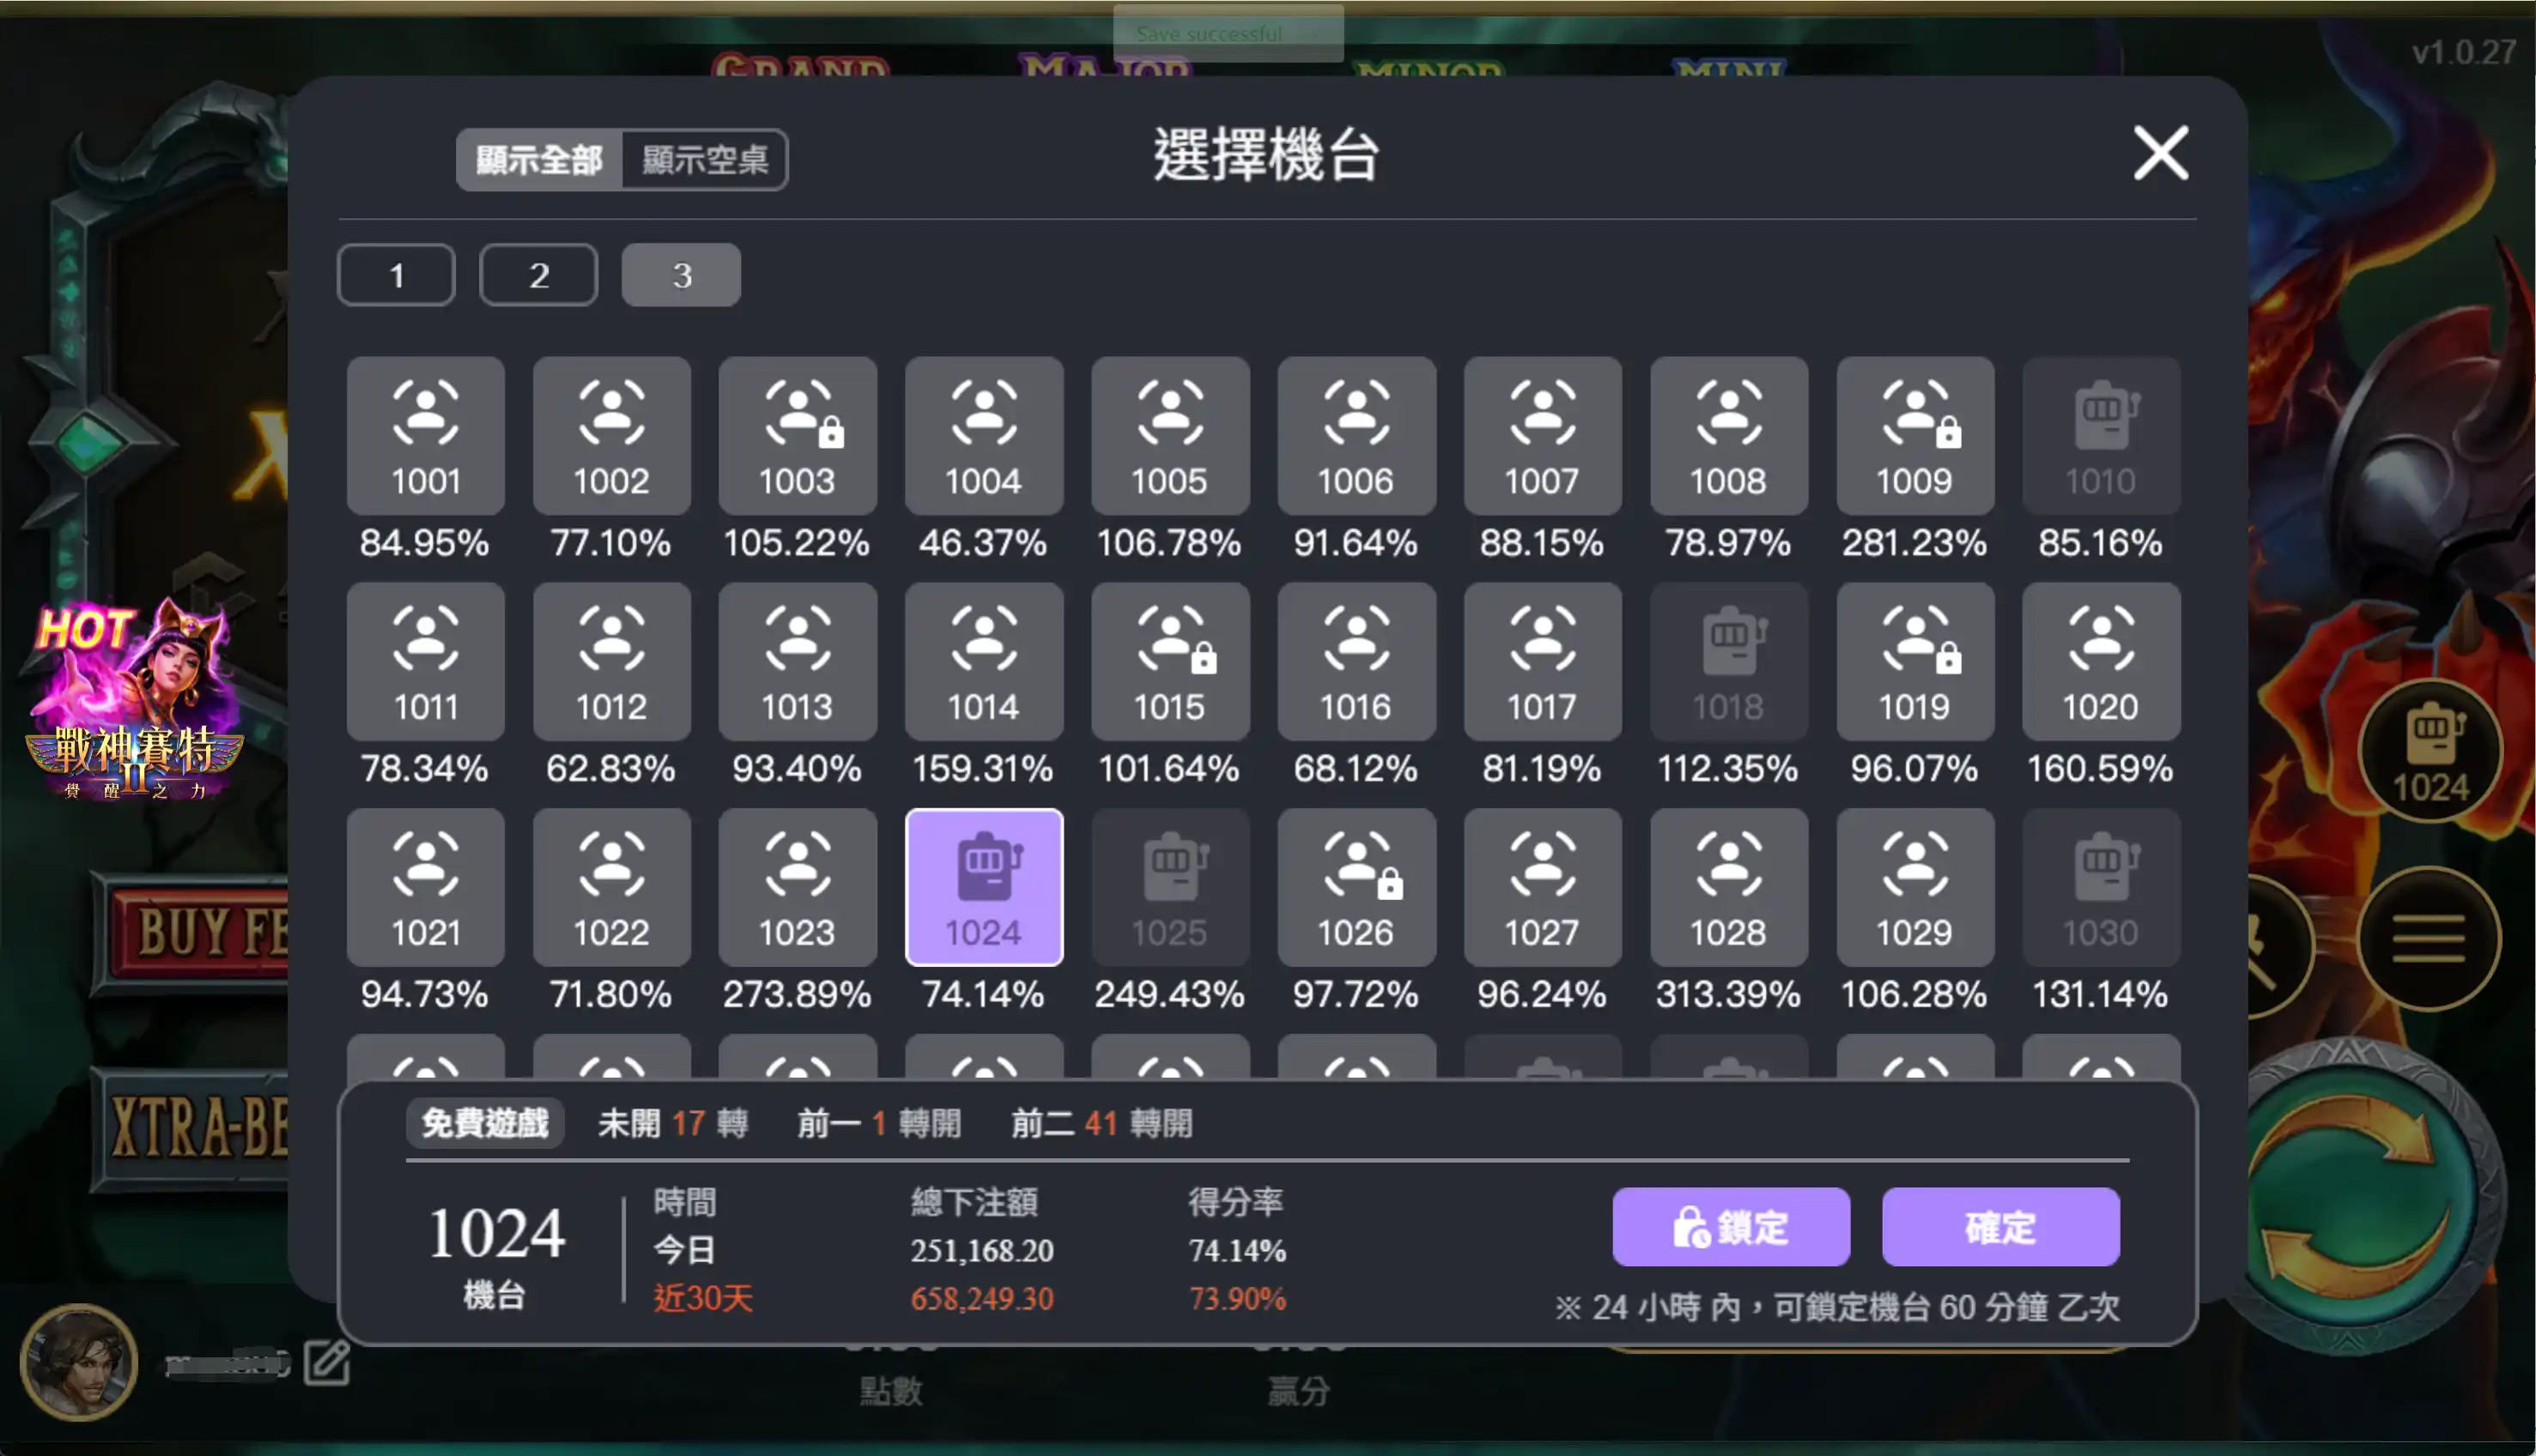This screenshot has height=1456, width=2536.
Task: Open the HOT 戰神賽特 game promo
Action: [x=133, y=700]
